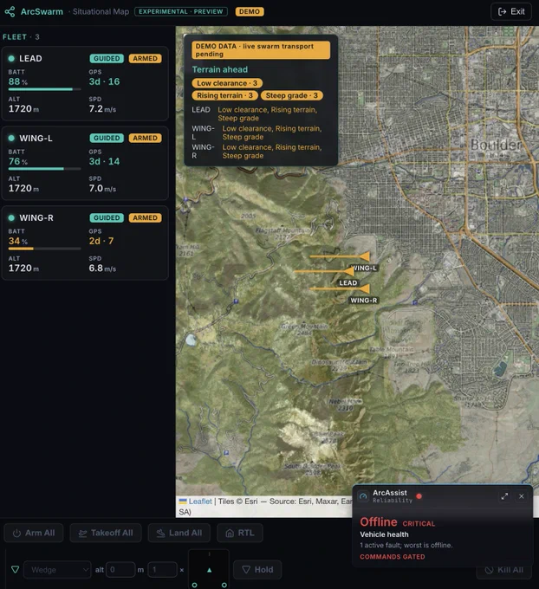
Task: Click the Rising terrain · 3 chip
Action: (x=224, y=96)
